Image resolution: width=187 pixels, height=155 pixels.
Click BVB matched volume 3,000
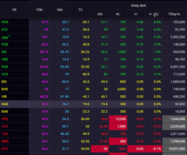point(121,89)
